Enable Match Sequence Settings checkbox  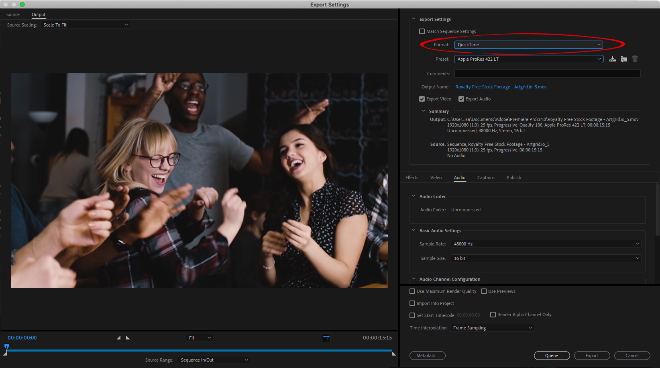[x=422, y=31]
